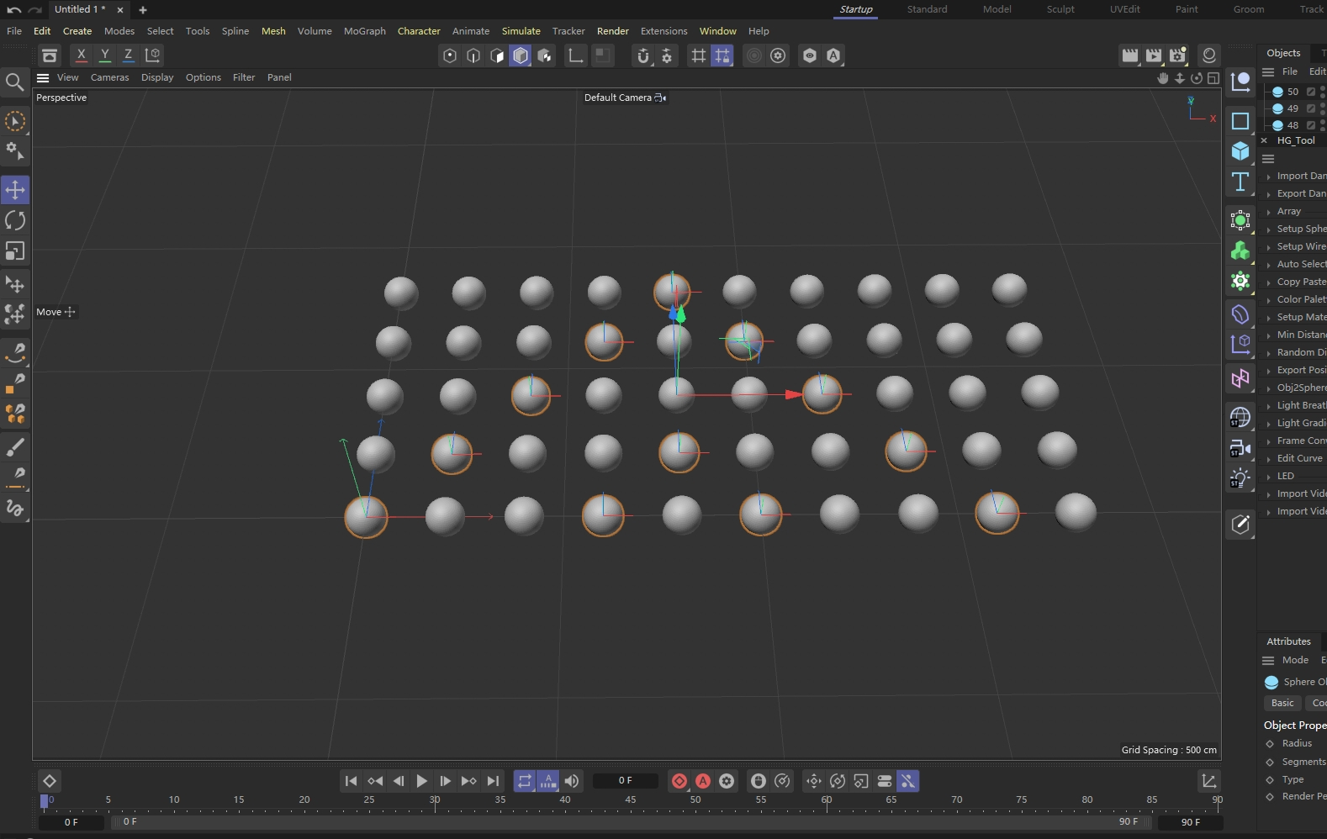Screen dimensions: 1327x839
Task: Click the Polygons mode icon
Action: pos(497,55)
